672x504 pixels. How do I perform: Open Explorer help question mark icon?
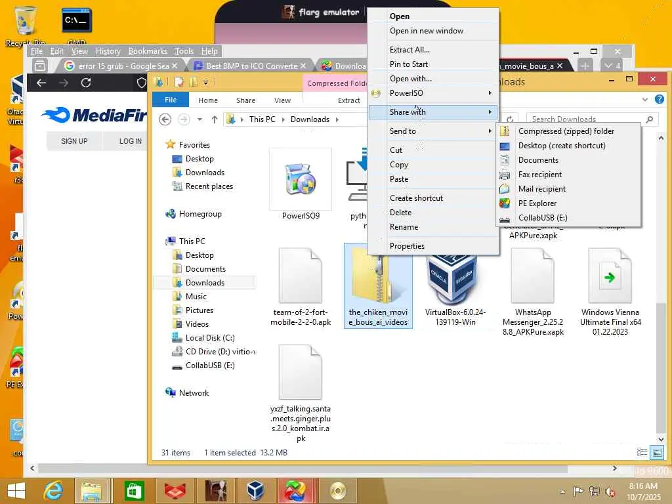click(x=659, y=100)
